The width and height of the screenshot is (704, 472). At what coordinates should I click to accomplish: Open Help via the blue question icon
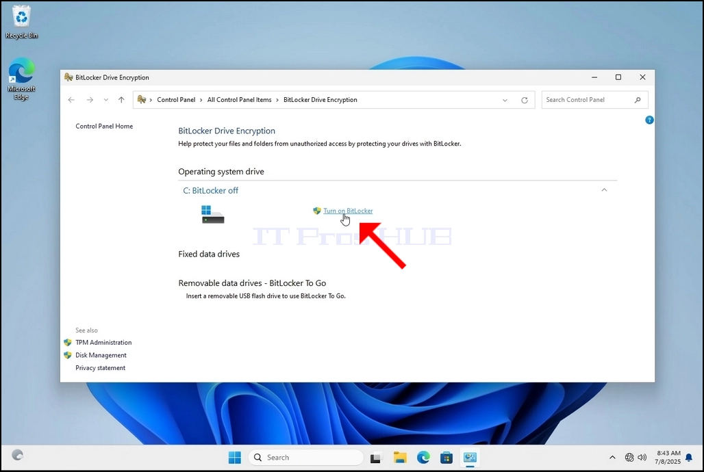[x=649, y=120]
